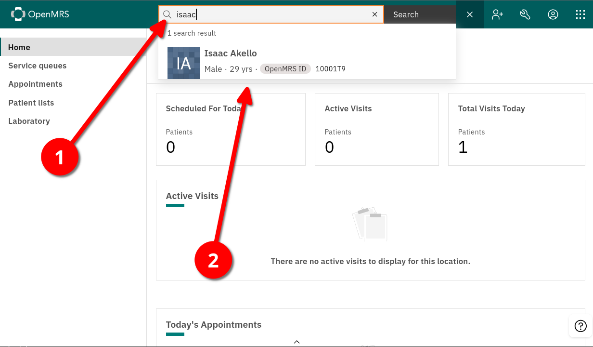This screenshot has width=593, height=347.
Task: Close the search panel beside Search button
Action: pos(470,14)
